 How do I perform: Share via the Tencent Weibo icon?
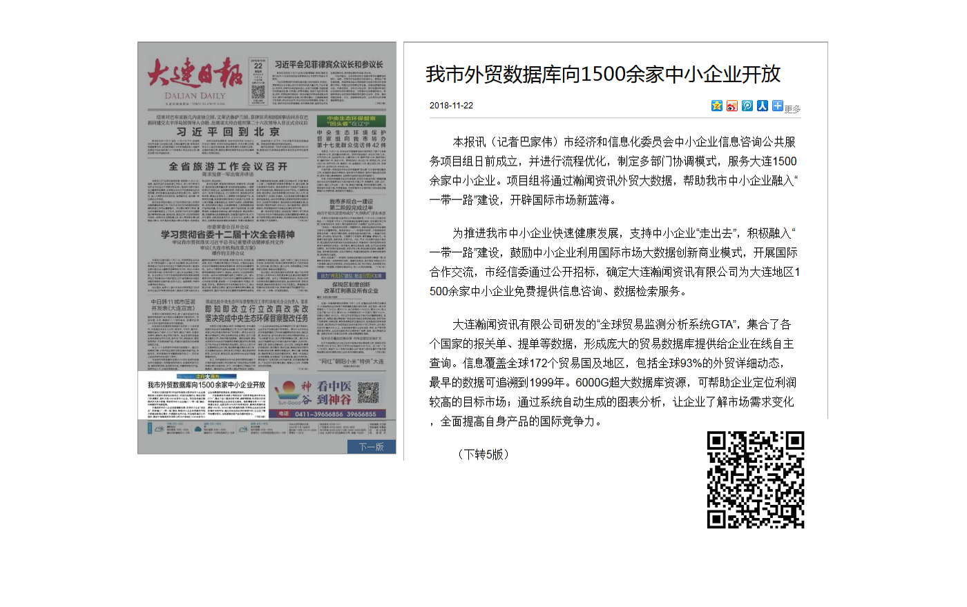coord(747,106)
